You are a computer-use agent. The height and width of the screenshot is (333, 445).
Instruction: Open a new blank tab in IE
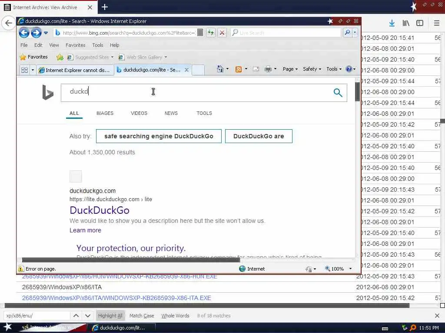[x=198, y=70]
